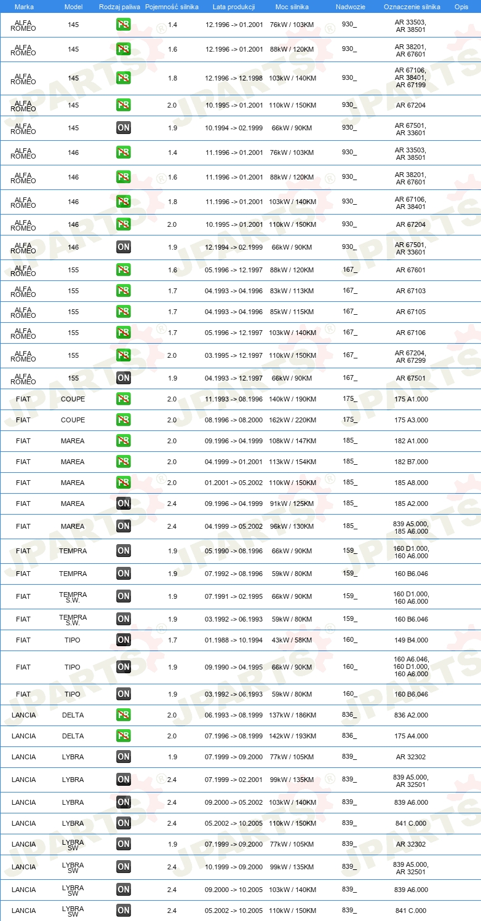The height and width of the screenshot is (921, 481).
Task: Click the Pojemność silnika column header
Action: pyautogui.click(x=172, y=7)
